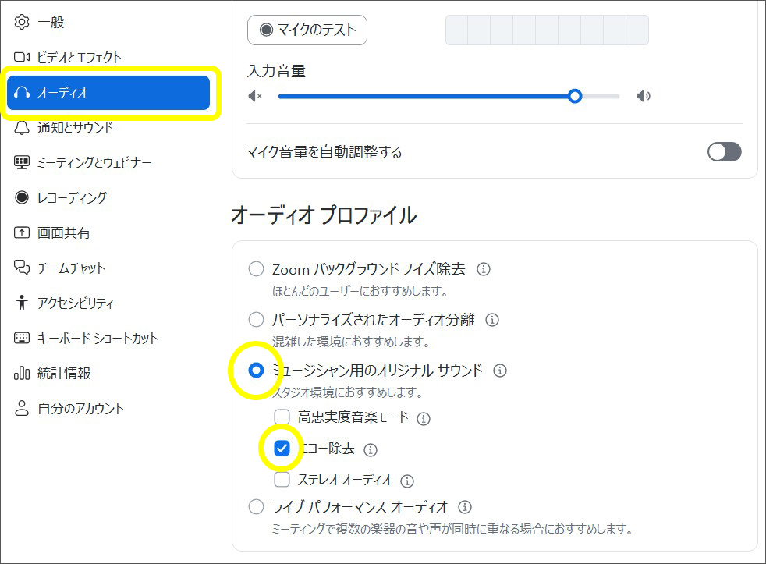
Task: Select Zoom バックグラウンド ノイズ除去 radio button
Action: 256,270
